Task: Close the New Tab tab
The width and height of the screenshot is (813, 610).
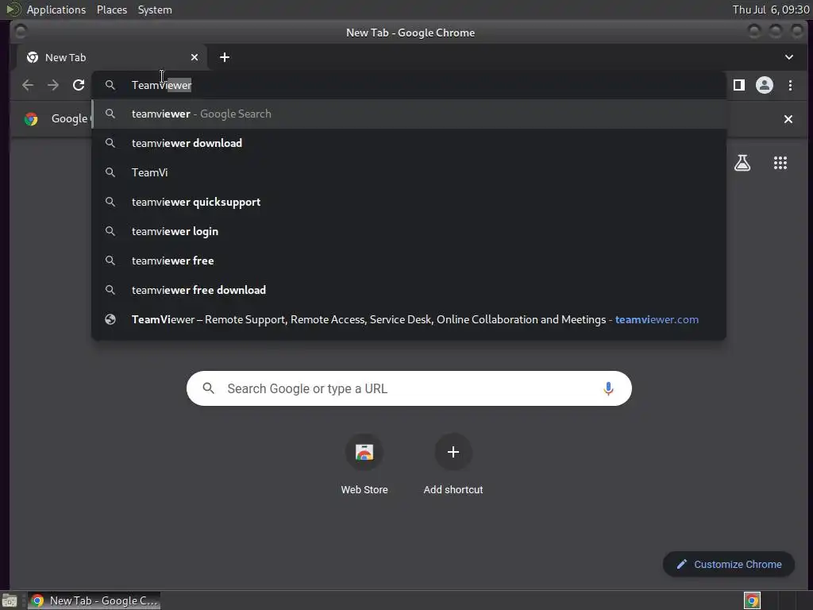Action: coord(195,57)
